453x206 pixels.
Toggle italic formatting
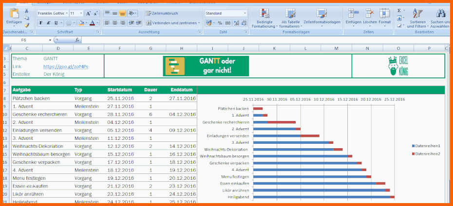[49, 23]
